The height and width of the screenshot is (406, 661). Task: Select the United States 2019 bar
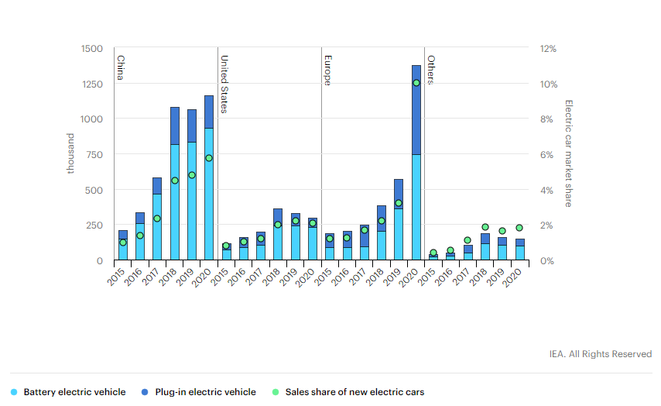point(296,237)
